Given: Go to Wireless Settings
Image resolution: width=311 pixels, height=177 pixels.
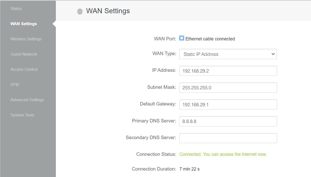Looking at the screenshot, I should click(x=26, y=39).
